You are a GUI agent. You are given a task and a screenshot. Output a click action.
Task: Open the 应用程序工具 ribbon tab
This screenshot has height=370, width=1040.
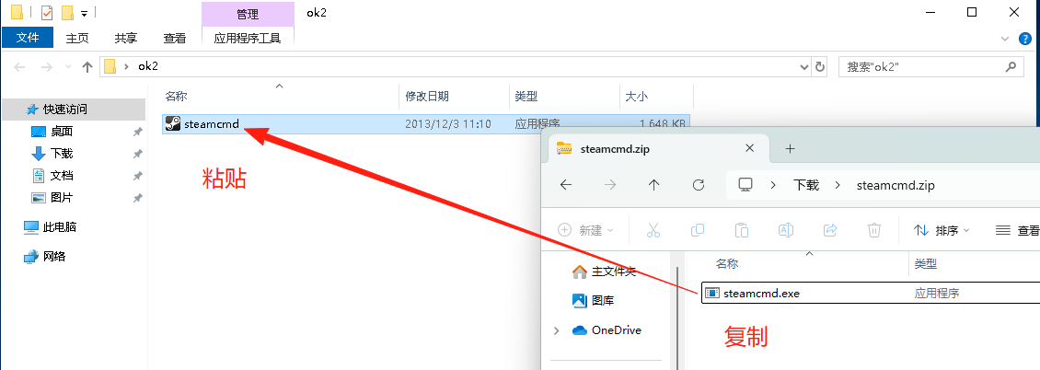[x=248, y=38]
